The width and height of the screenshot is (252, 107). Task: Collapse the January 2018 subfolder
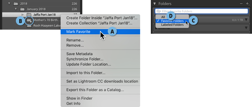click(16, 9)
